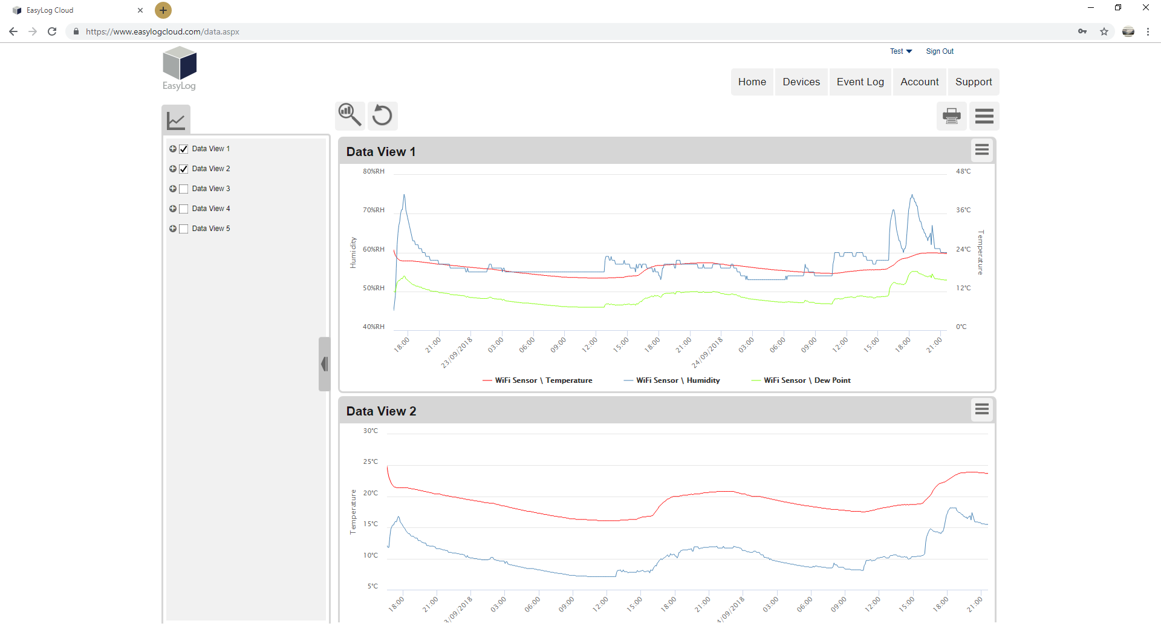
Task: Expand the Data View 3 tree node
Action: [x=173, y=189]
